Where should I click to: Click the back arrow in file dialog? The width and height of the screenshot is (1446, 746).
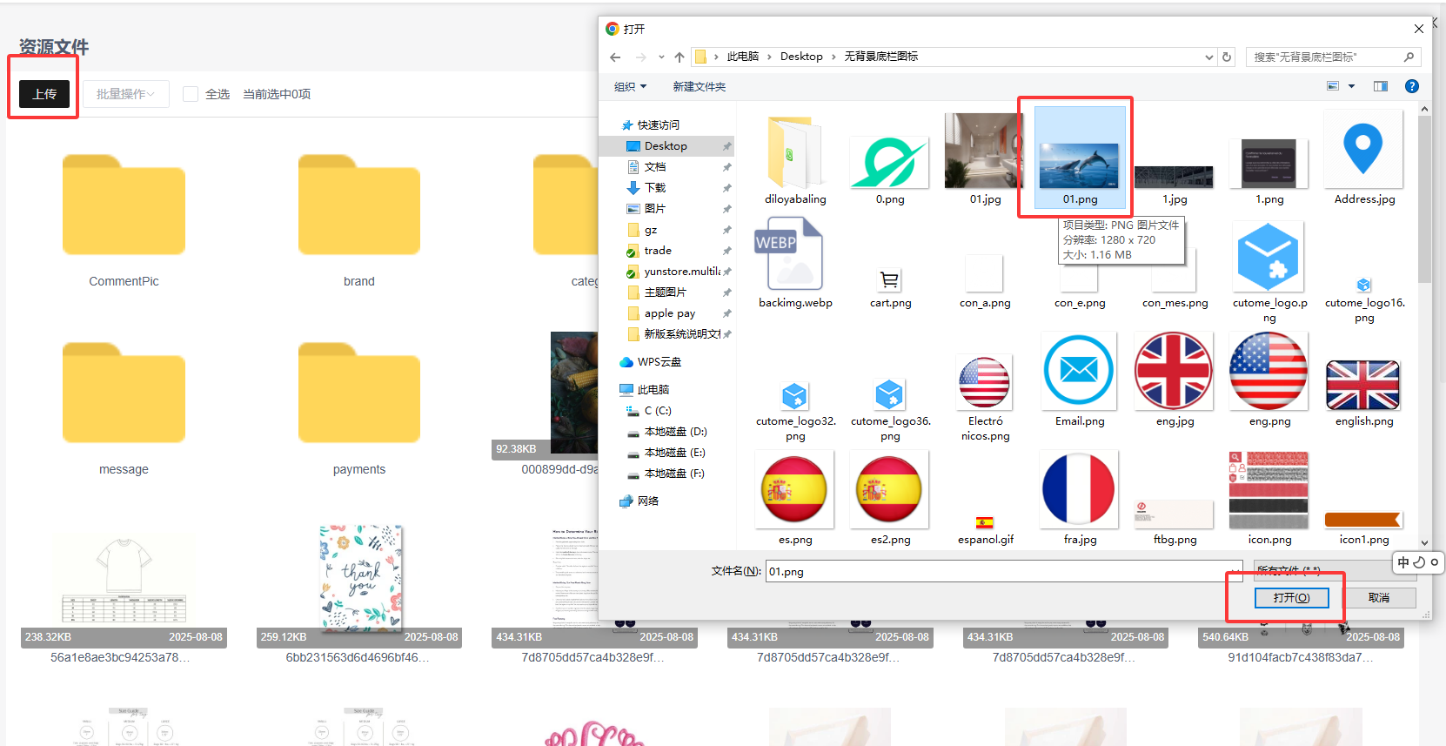coord(615,57)
